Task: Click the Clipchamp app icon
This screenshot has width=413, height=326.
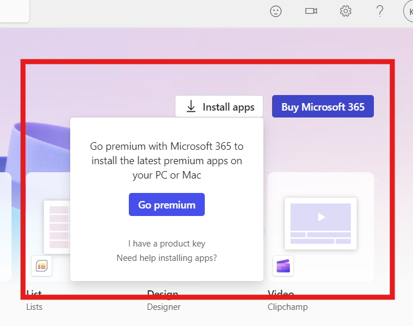Action: coord(283,266)
